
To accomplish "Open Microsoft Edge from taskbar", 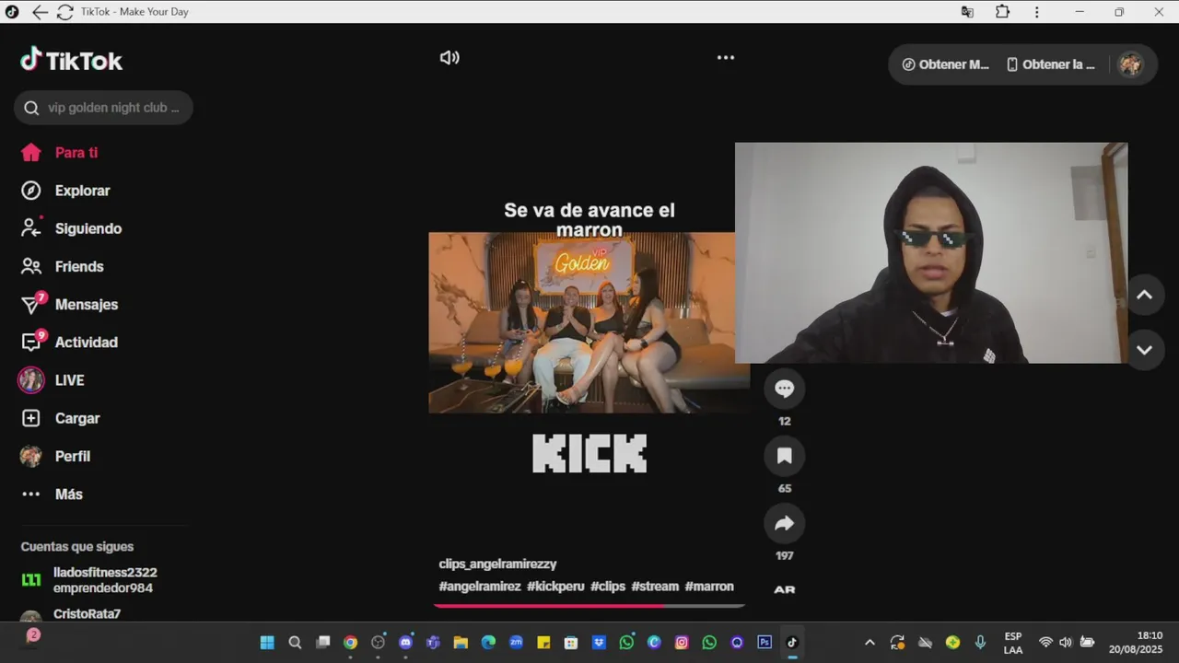I will click(x=488, y=643).
